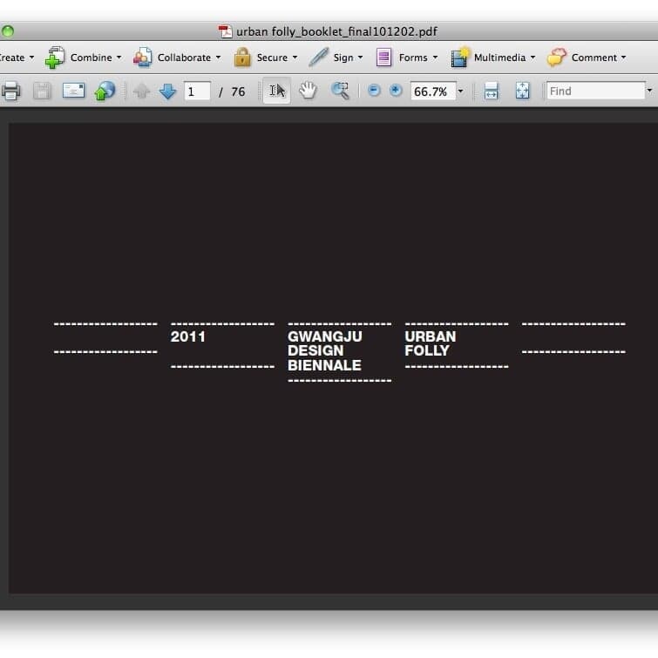Click the total pages count 76
This screenshot has width=658, height=658.
238,92
